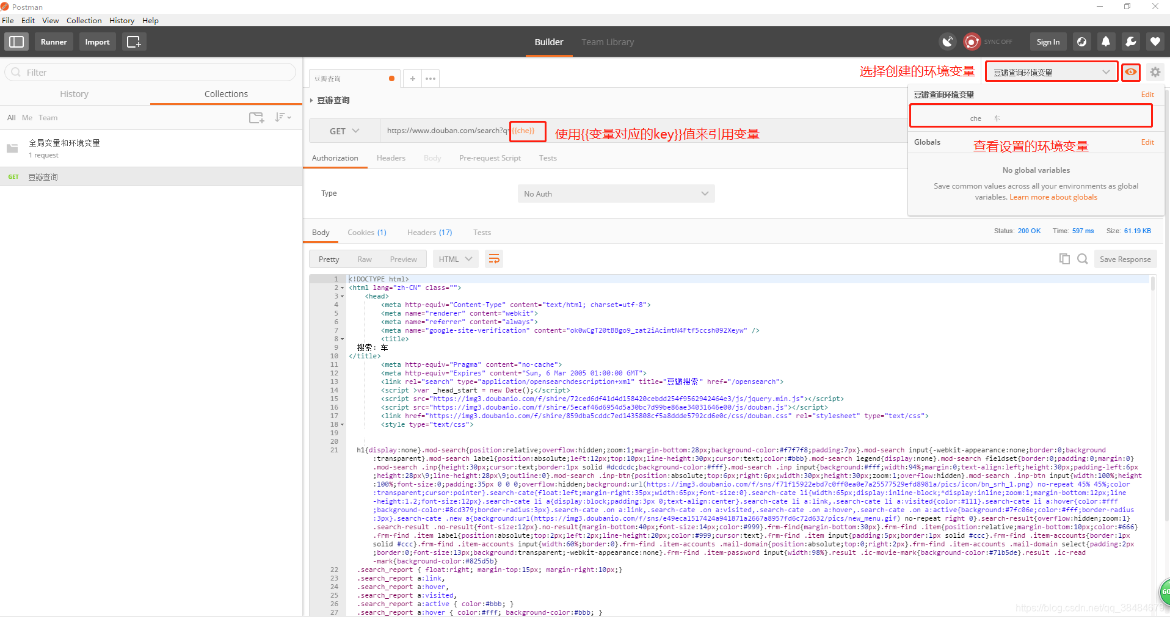
Task: Open the browse globe icon in header
Action: click(x=1081, y=42)
